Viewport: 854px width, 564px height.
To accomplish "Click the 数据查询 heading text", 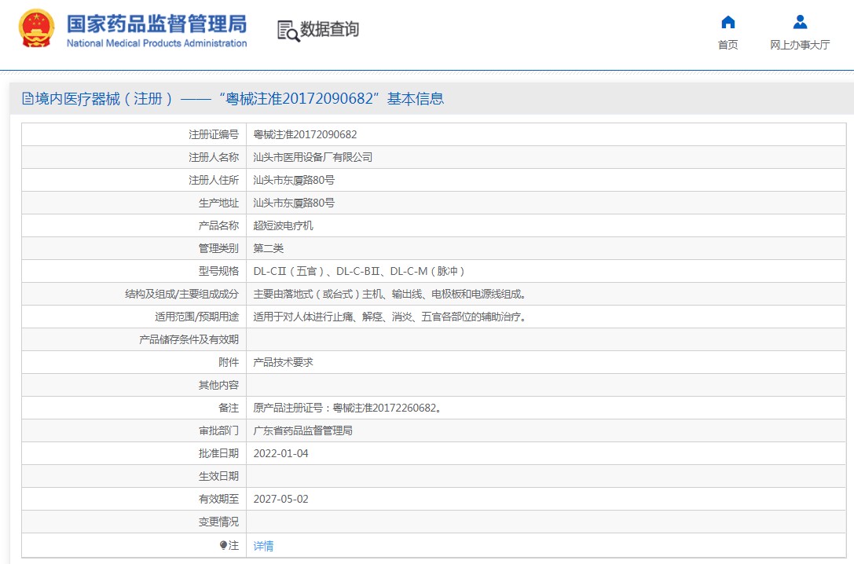I will click(329, 29).
